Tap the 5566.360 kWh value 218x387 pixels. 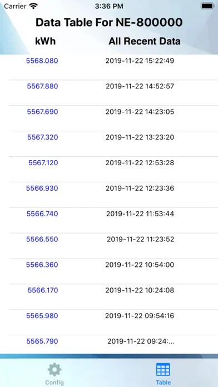point(42,265)
